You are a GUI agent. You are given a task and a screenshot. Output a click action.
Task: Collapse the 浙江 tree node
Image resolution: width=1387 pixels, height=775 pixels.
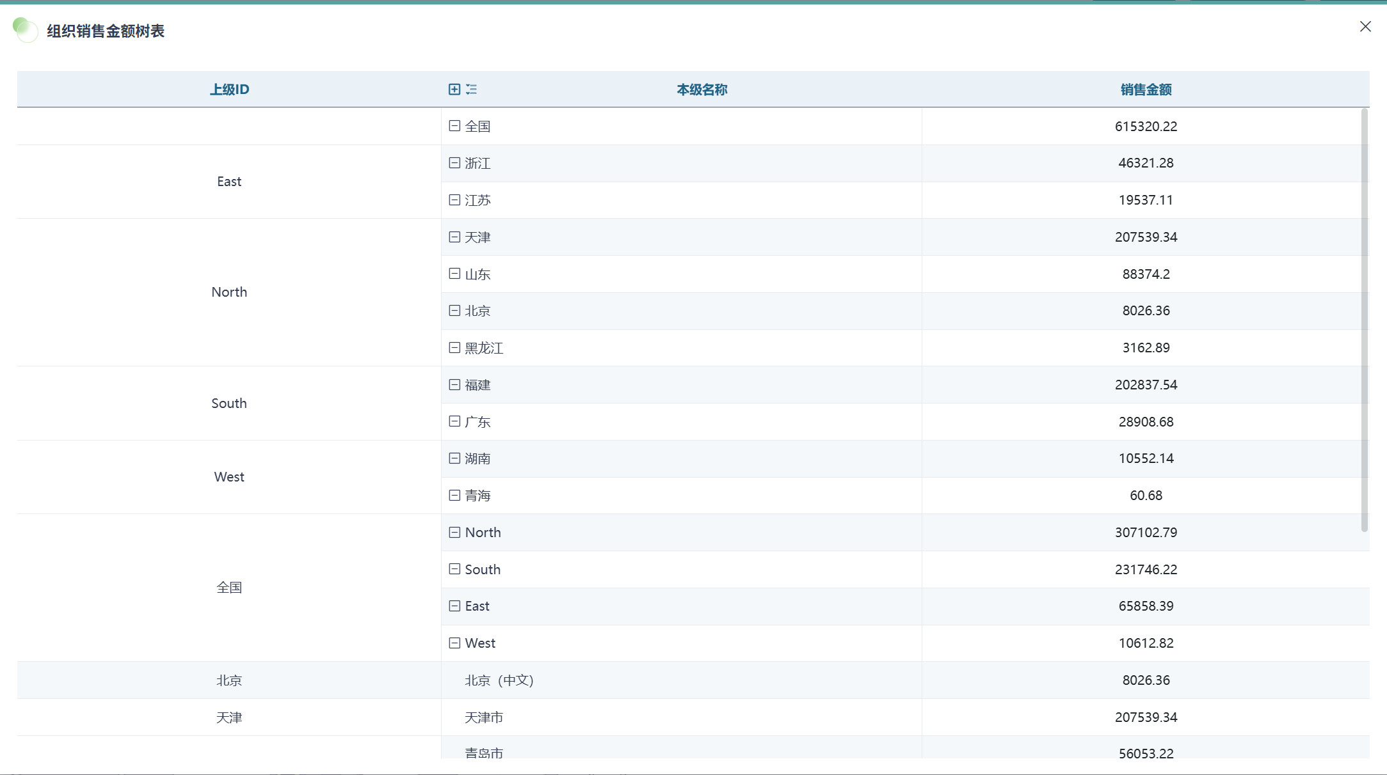click(454, 163)
